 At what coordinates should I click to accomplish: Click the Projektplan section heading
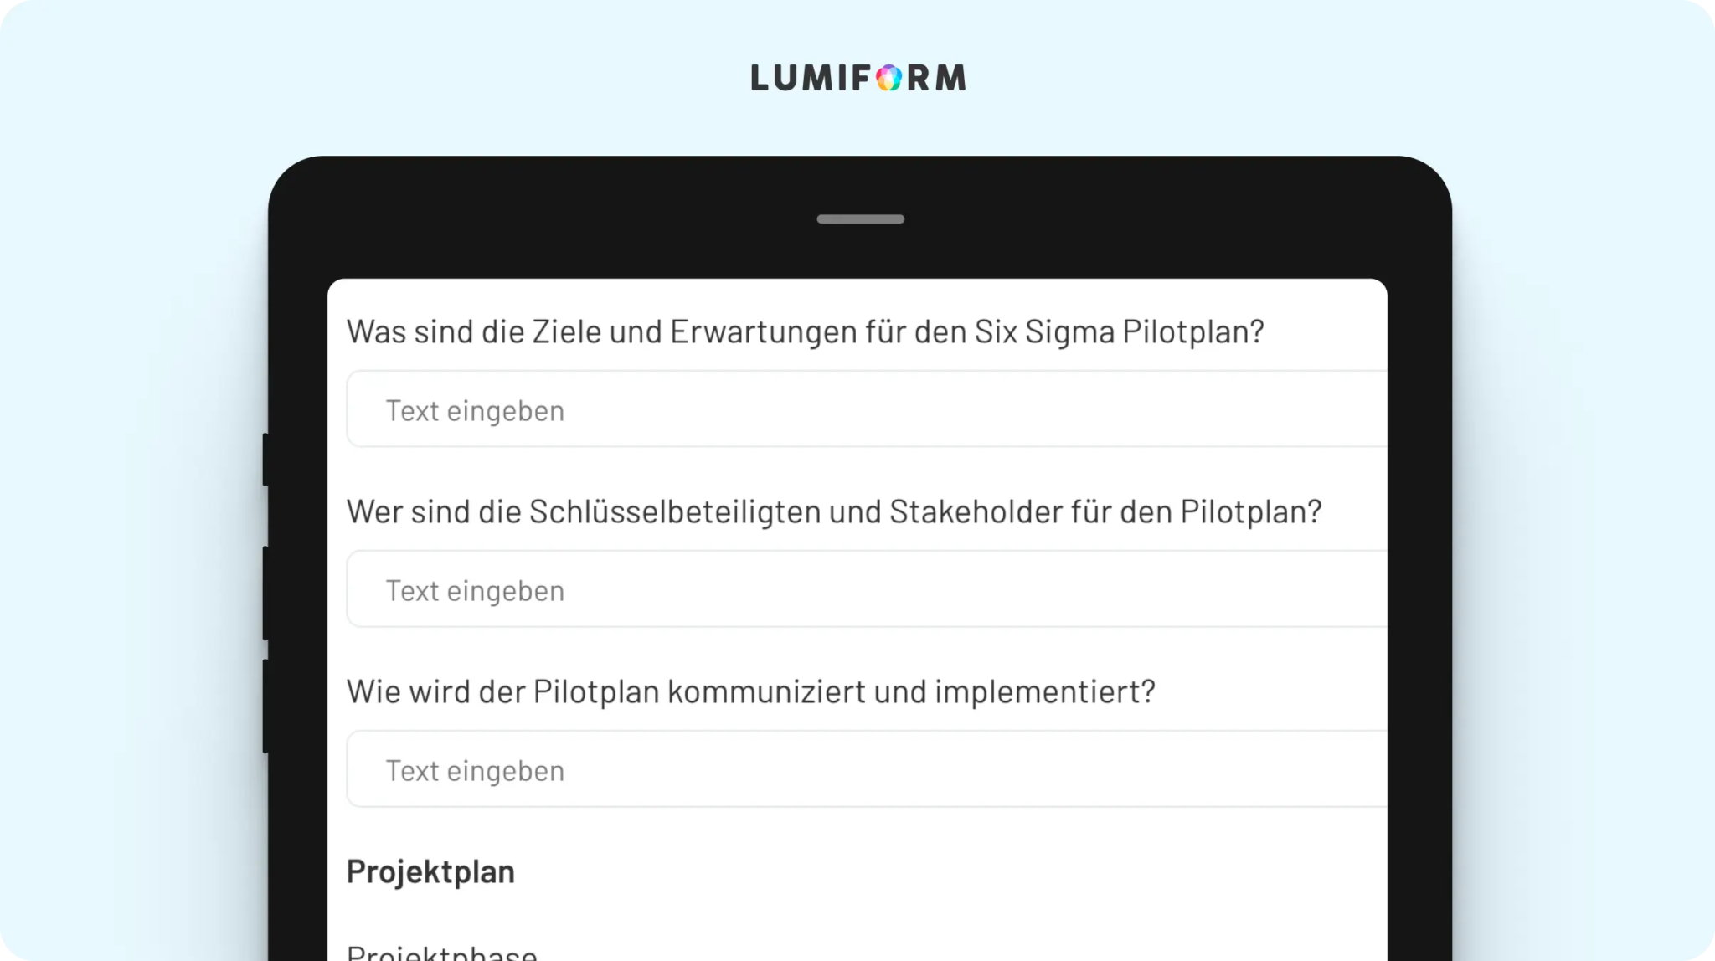pyautogui.click(x=430, y=872)
